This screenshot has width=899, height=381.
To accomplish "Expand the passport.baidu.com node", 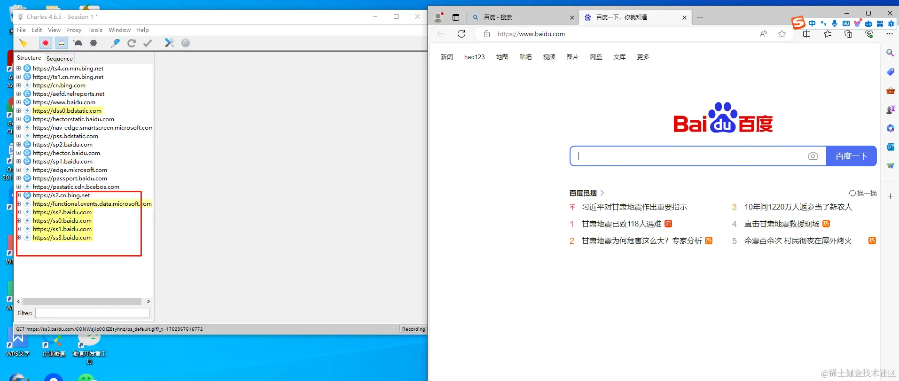I will (x=19, y=179).
